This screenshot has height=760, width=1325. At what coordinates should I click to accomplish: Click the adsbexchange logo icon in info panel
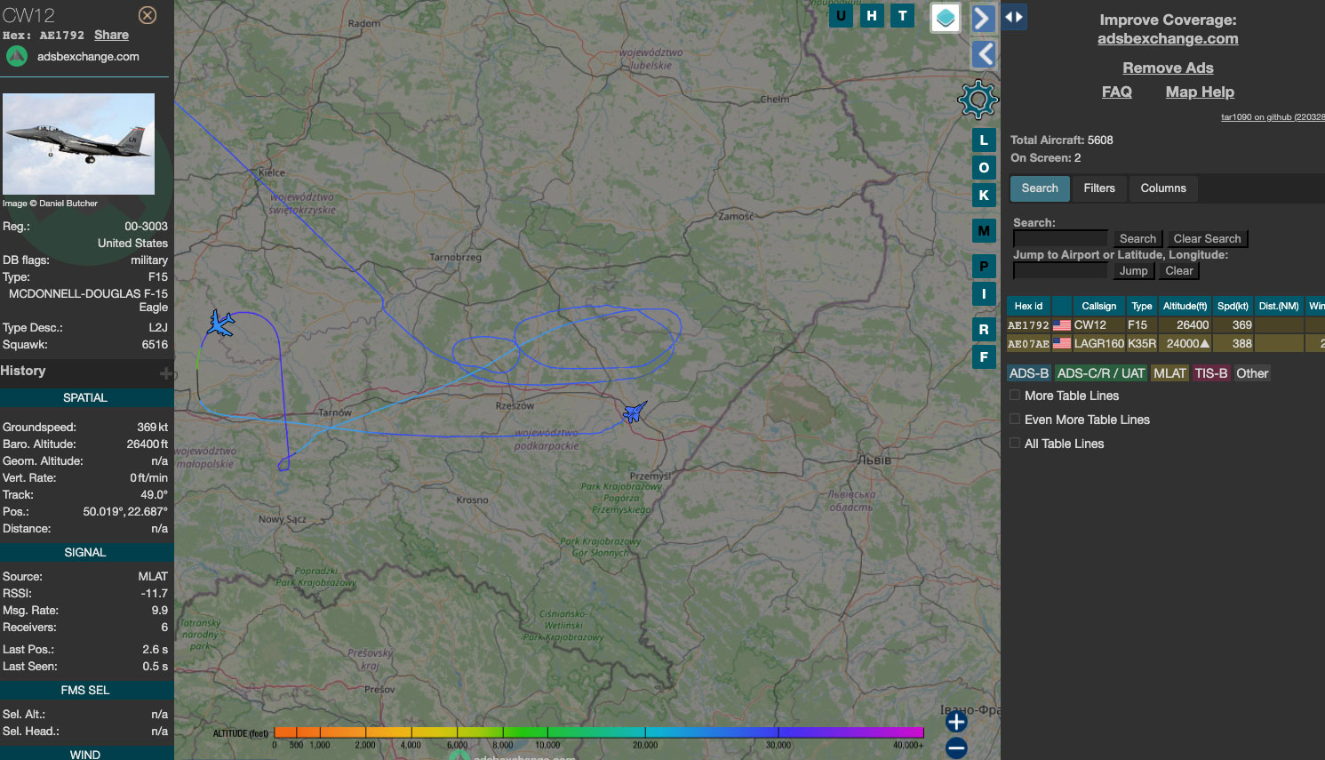point(17,56)
